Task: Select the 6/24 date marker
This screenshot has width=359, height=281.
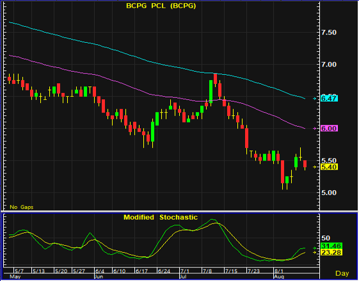Action: [164, 271]
